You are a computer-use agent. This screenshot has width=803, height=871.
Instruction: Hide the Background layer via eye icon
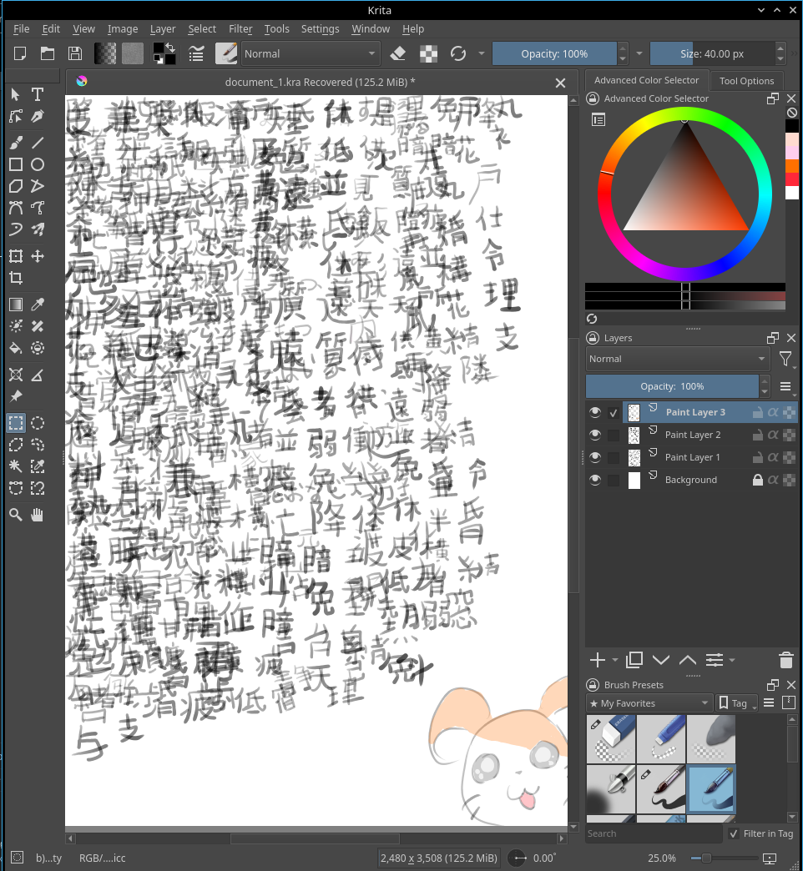[x=595, y=480]
